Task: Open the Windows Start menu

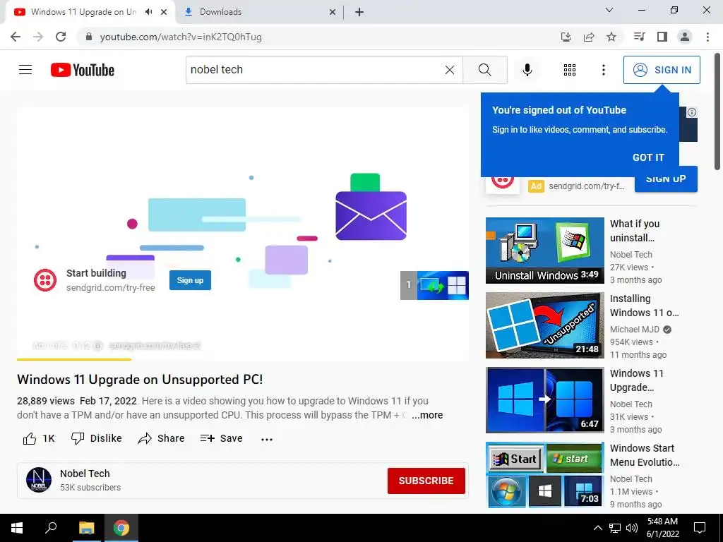Action: coord(17,528)
